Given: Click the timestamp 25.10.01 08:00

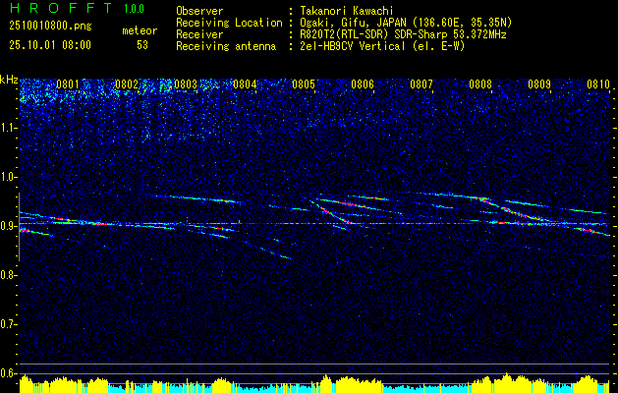Looking at the screenshot, I should 50,45.
